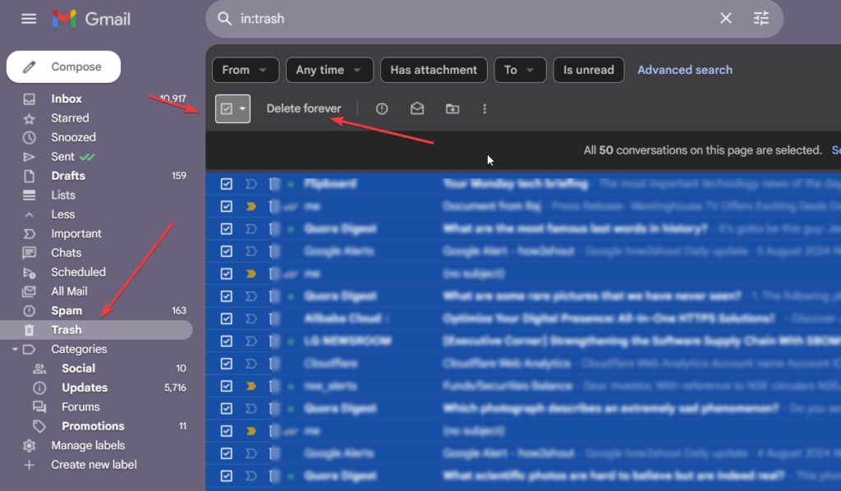This screenshot has height=491, width=841.
Task: Clear the in:trash search with X
Action: [726, 19]
